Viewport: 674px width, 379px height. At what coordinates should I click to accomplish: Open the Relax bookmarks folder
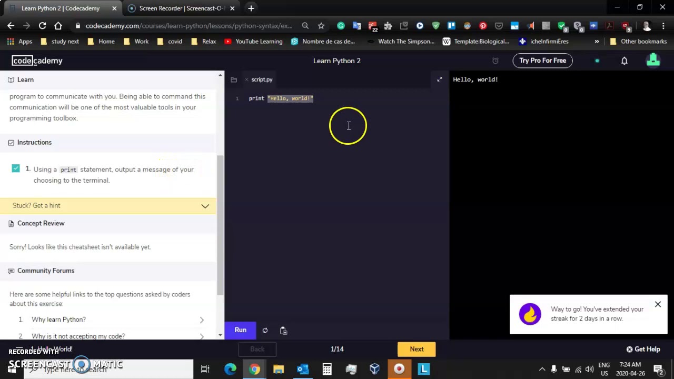tap(203, 41)
